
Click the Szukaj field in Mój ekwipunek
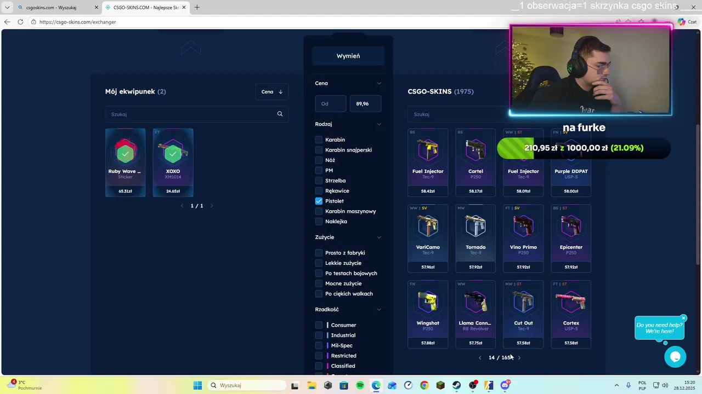point(191,114)
